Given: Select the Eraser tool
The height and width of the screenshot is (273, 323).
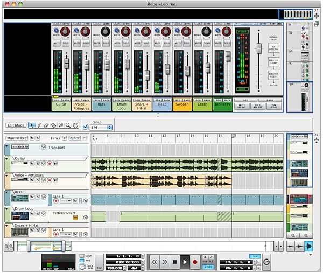Looking at the screenshot, I should click(x=46, y=125).
